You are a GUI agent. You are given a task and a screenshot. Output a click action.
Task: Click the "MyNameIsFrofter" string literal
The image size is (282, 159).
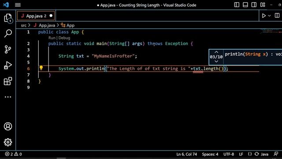tap(113, 56)
